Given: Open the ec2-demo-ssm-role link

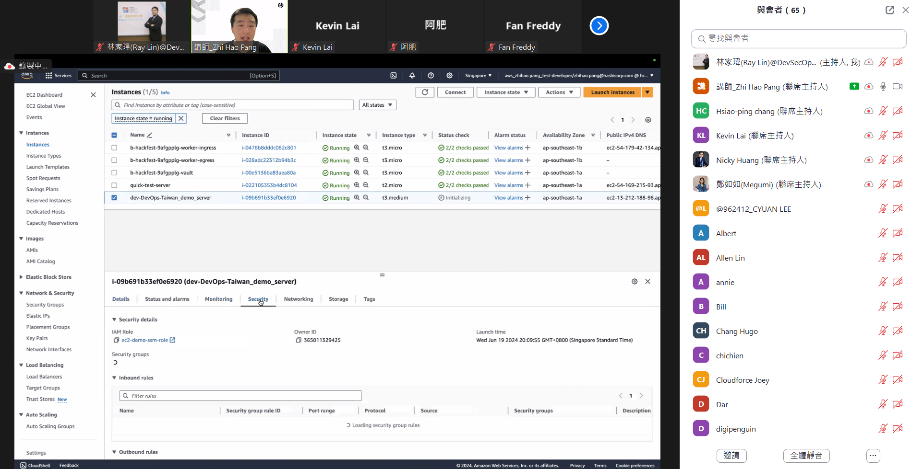Looking at the screenshot, I should (145, 340).
